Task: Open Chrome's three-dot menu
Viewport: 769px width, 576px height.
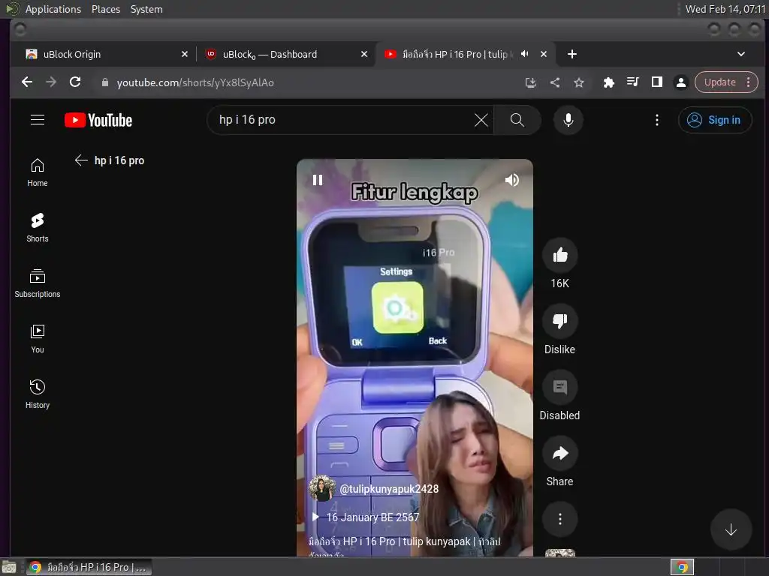Action: (749, 82)
